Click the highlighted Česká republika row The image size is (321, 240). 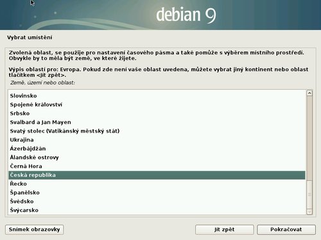(x=157, y=175)
